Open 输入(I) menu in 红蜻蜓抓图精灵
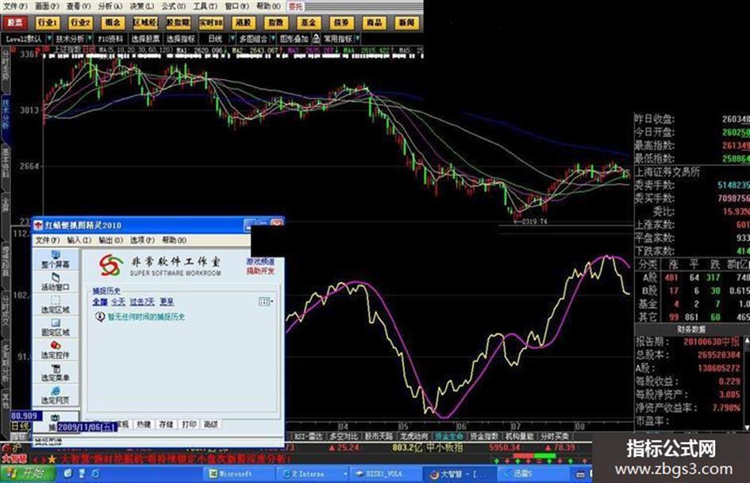750x483 pixels. (x=79, y=240)
